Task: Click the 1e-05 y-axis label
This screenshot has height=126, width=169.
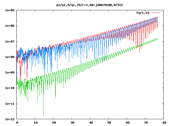Action: (x=10, y=10)
